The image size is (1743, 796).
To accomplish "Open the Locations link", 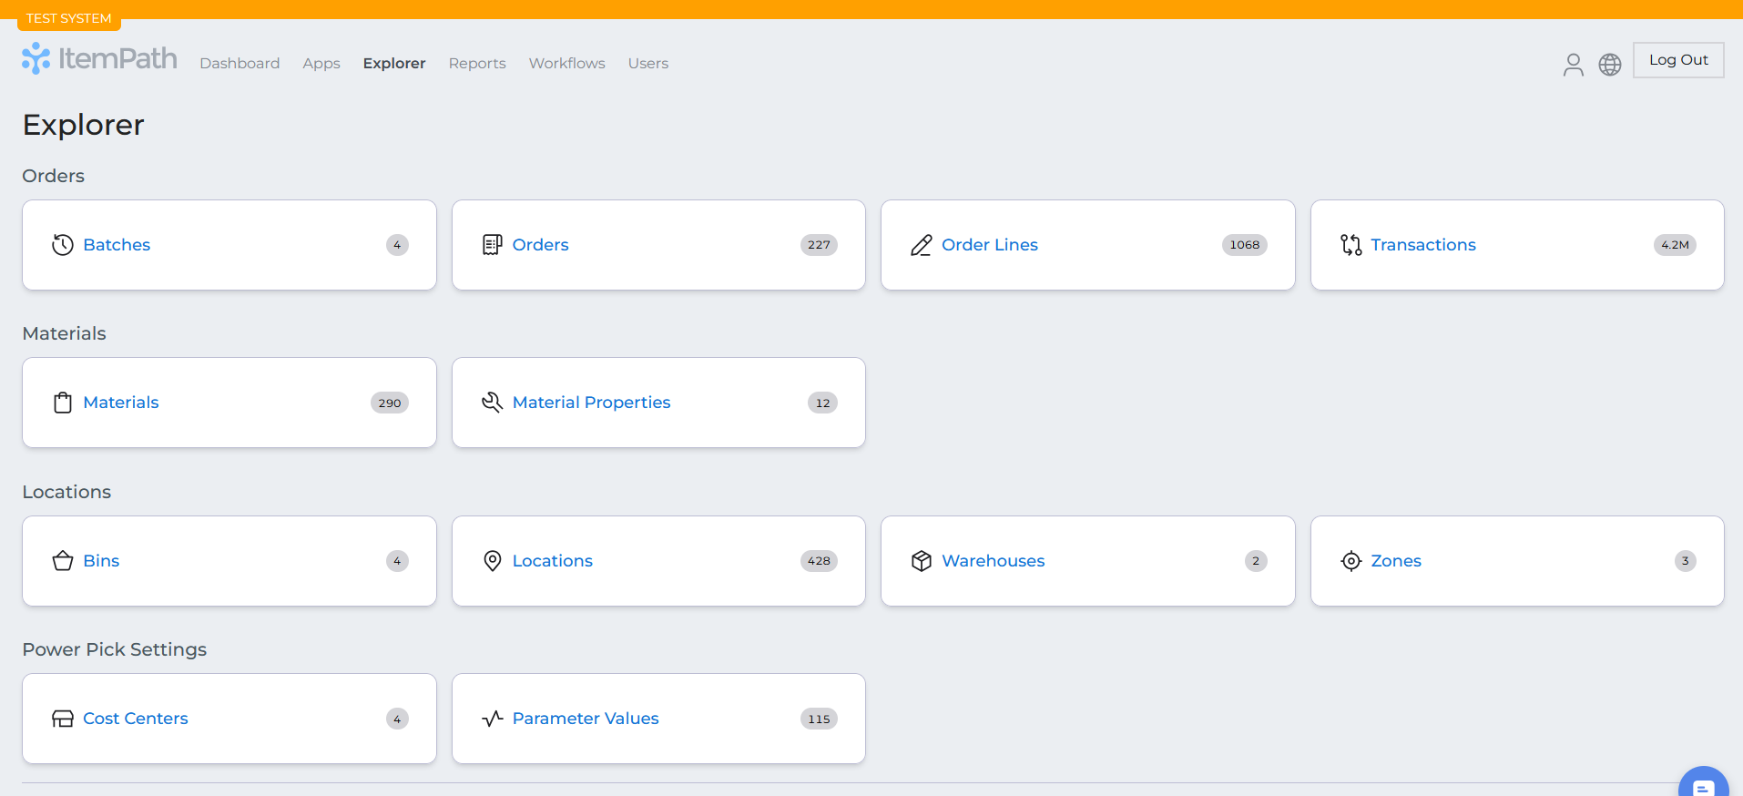I will (x=552, y=561).
